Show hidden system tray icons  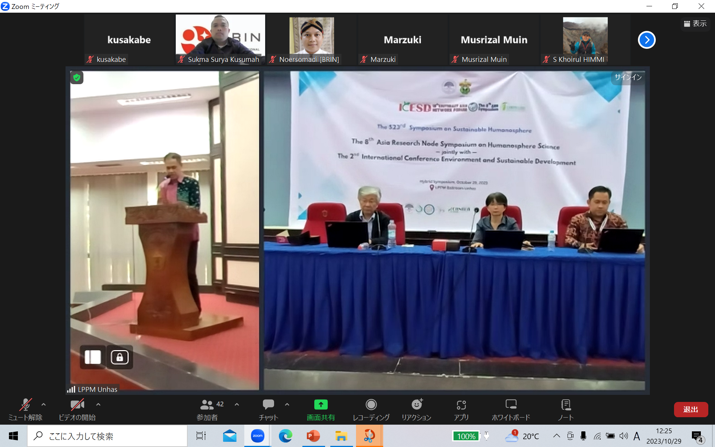pos(556,436)
